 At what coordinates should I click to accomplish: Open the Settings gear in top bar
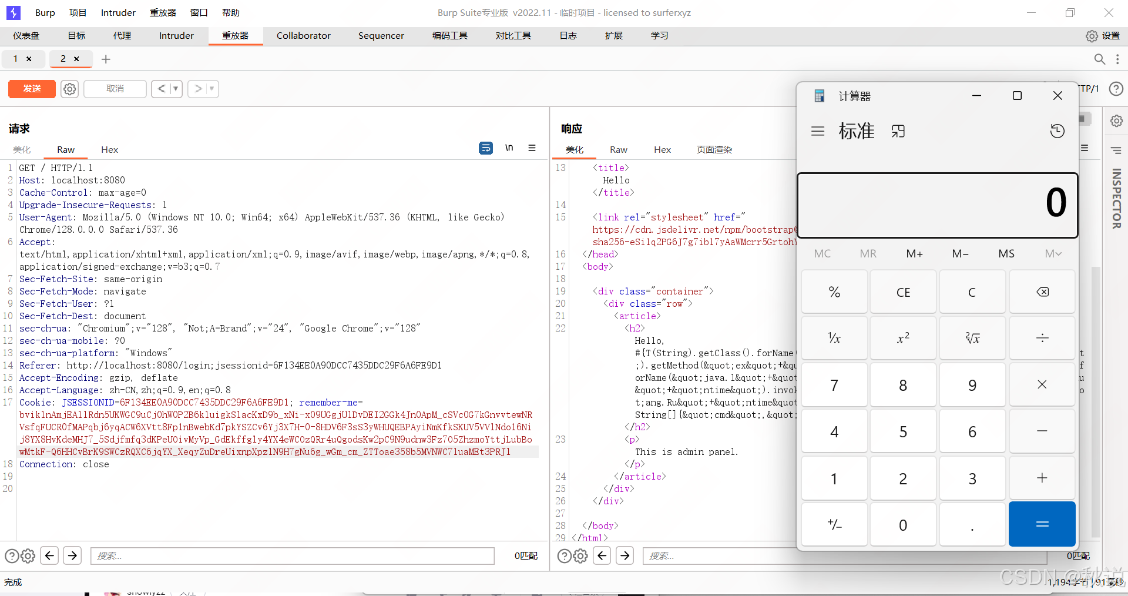point(1091,36)
